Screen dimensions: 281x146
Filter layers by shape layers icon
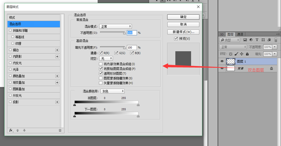click(263, 40)
